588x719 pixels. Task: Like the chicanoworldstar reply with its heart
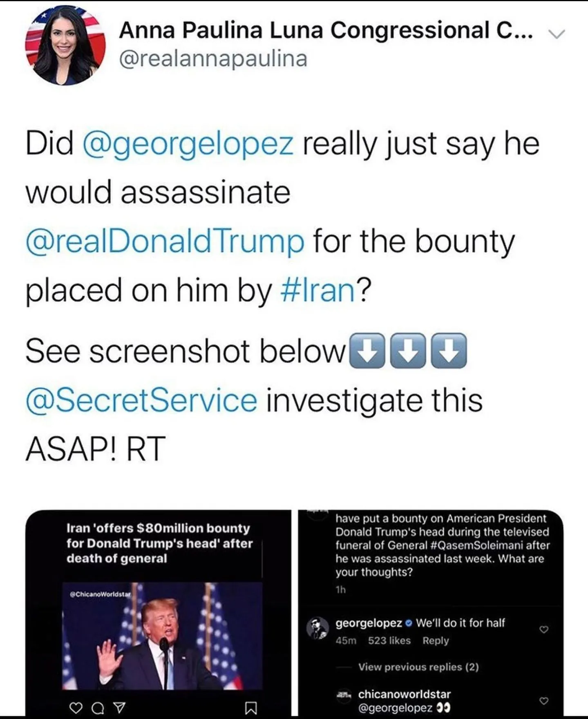pos(544,701)
